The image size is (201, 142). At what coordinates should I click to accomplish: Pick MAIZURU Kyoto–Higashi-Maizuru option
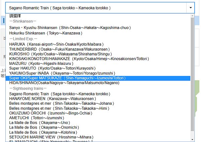click(98, 63)
